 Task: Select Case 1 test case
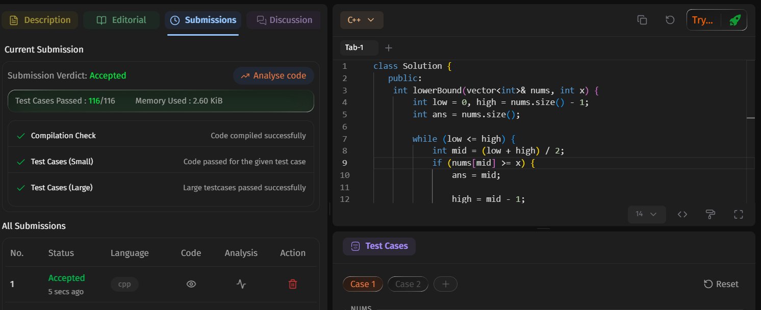(363, 284)
